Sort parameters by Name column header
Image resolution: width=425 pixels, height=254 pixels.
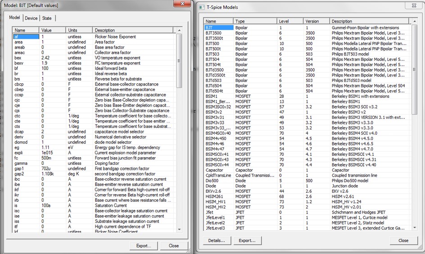tap(26, 30)
